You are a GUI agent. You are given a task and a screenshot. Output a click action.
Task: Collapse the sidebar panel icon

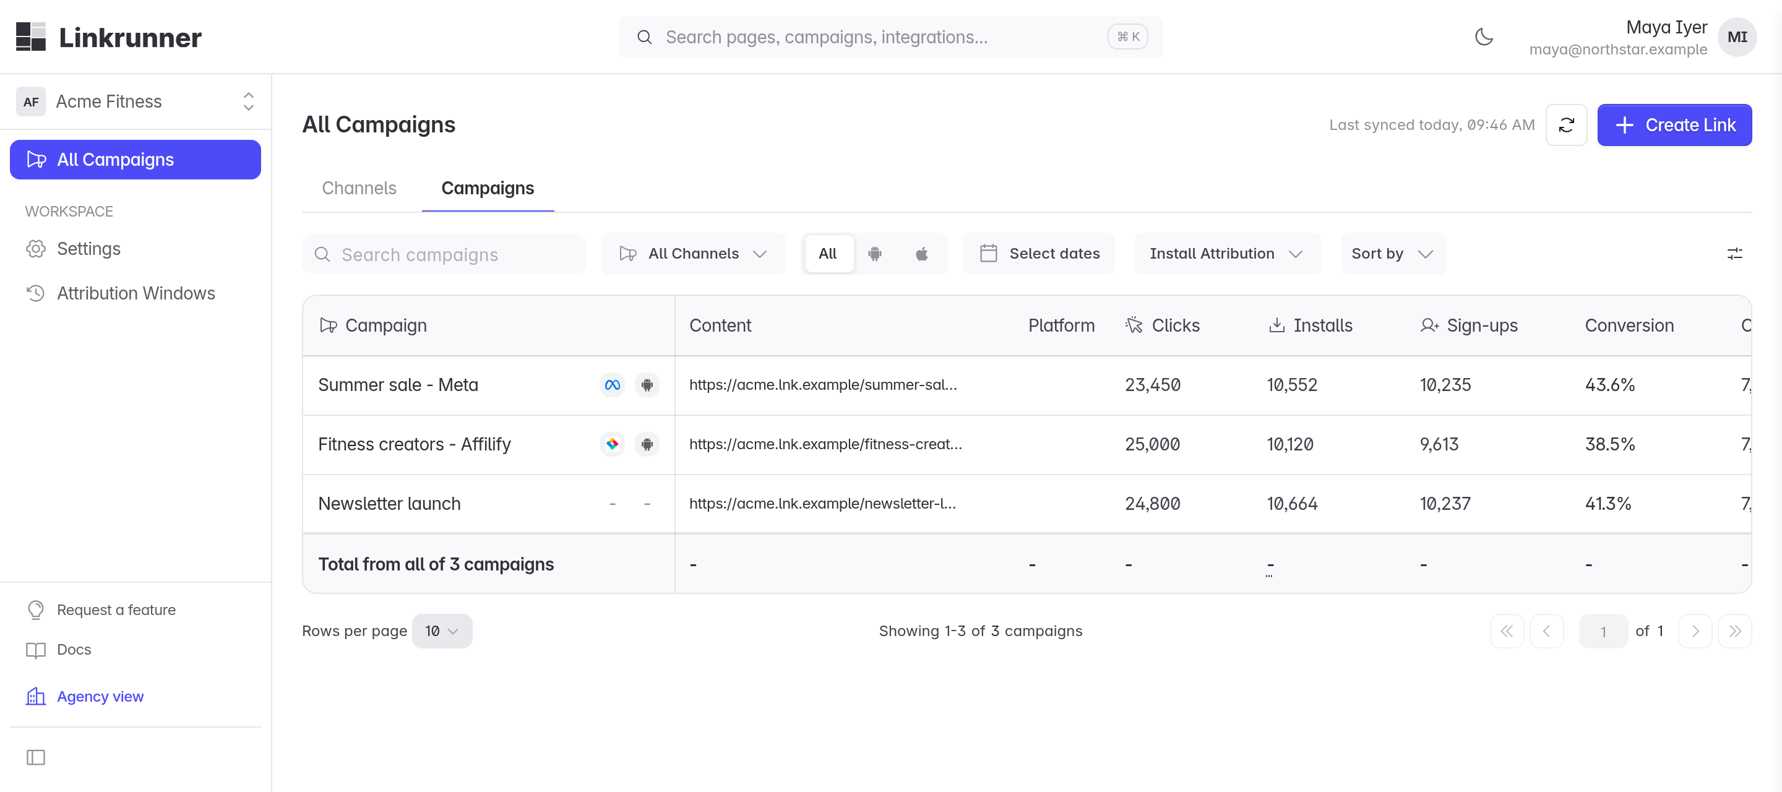click(36, 757)
